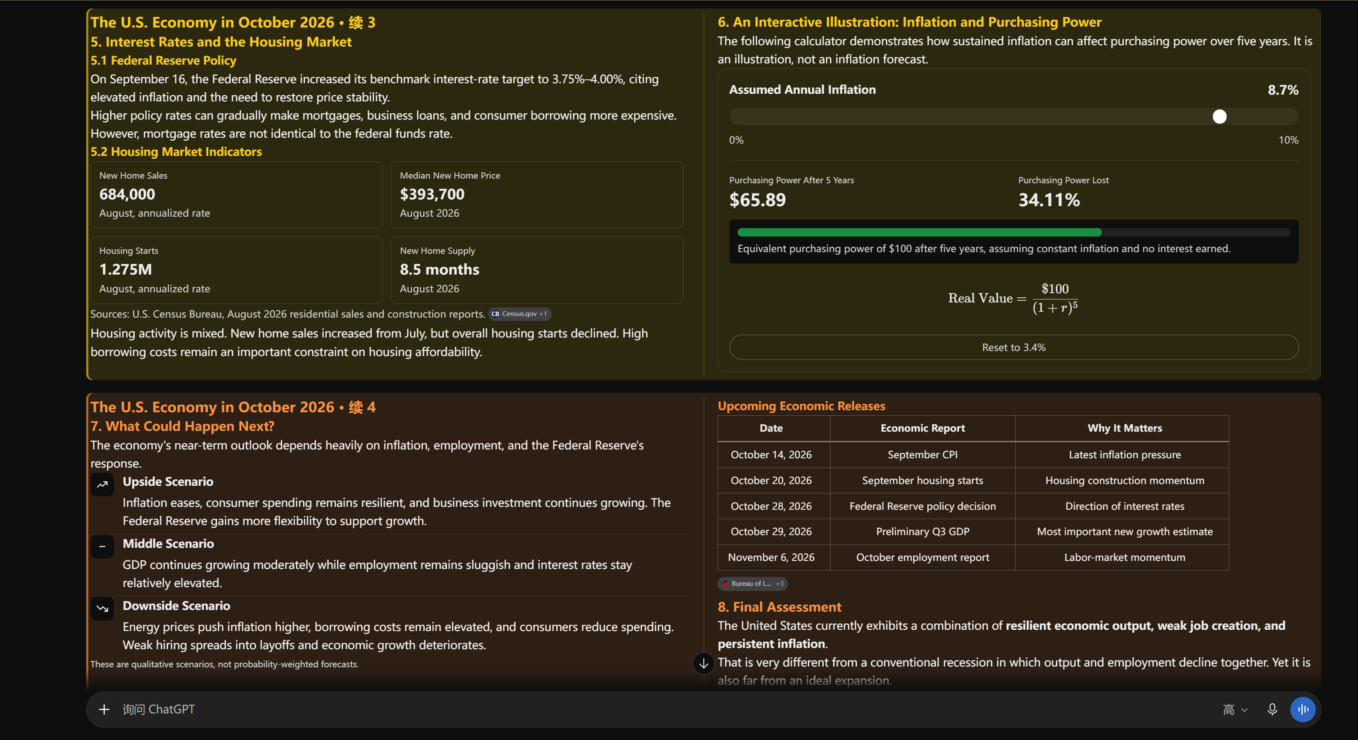
Task: Click the Downside Scenario trending-down icon
Action: tap(102, 609)
